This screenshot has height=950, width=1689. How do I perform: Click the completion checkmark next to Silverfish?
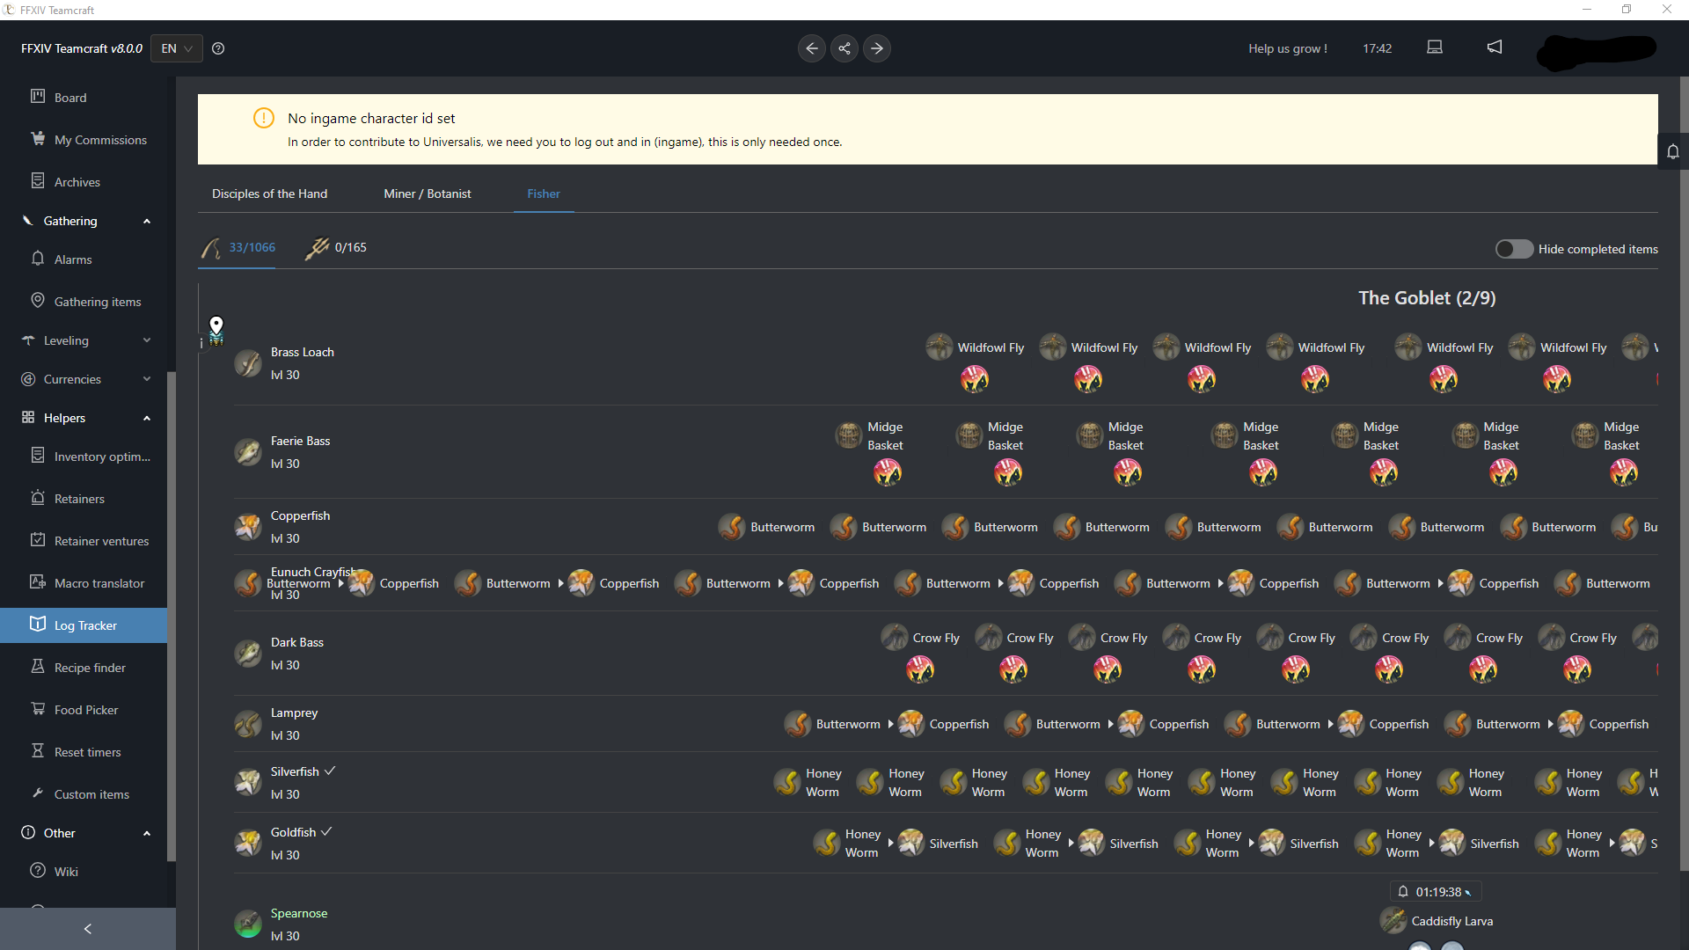click(329, 770)
